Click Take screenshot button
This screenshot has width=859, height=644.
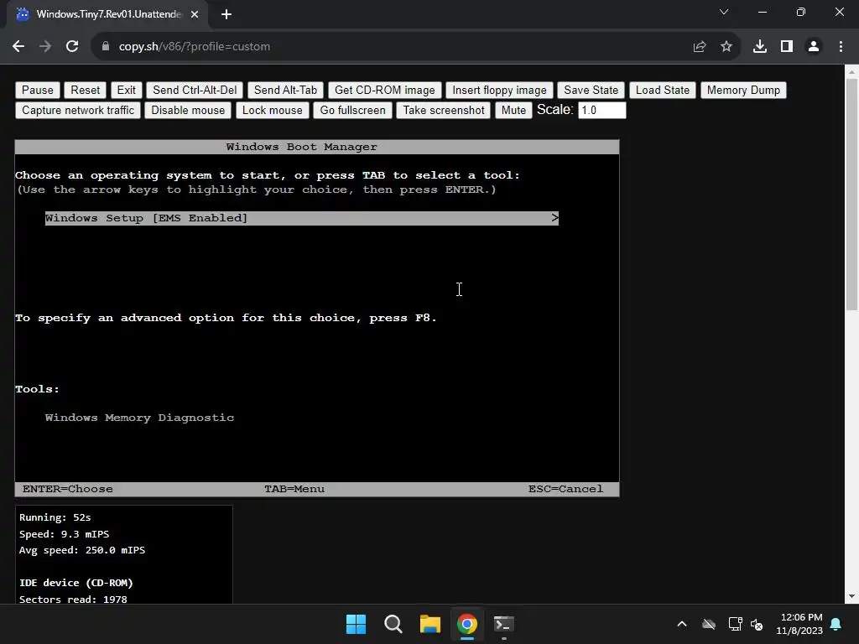[444, 110]
